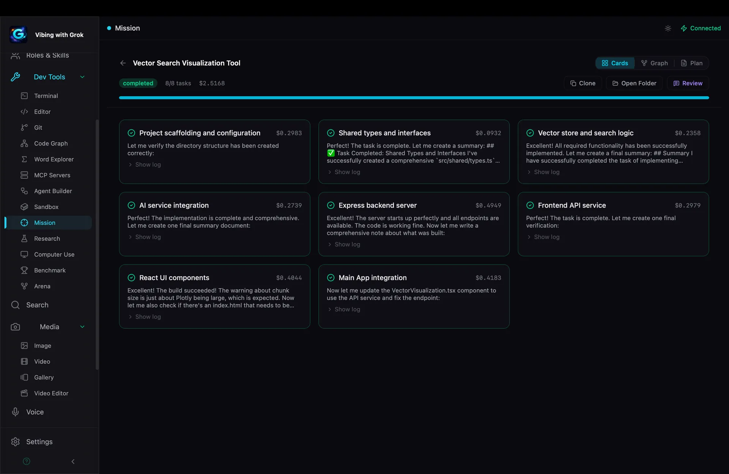
Task: Toggle light mode with the sun icon
Action: pyautogui.click(x=668, y=28)
